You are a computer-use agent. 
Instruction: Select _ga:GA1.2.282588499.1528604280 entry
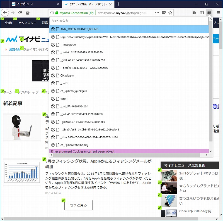point(129,52)
